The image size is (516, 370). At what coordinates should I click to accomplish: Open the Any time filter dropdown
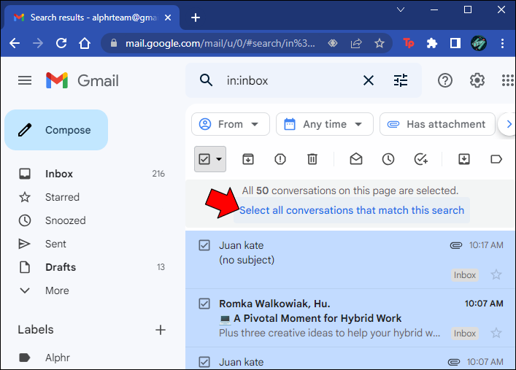(x=325, y=124)
